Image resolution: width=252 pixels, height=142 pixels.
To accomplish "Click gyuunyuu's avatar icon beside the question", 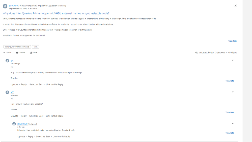I will coord(5,6).
